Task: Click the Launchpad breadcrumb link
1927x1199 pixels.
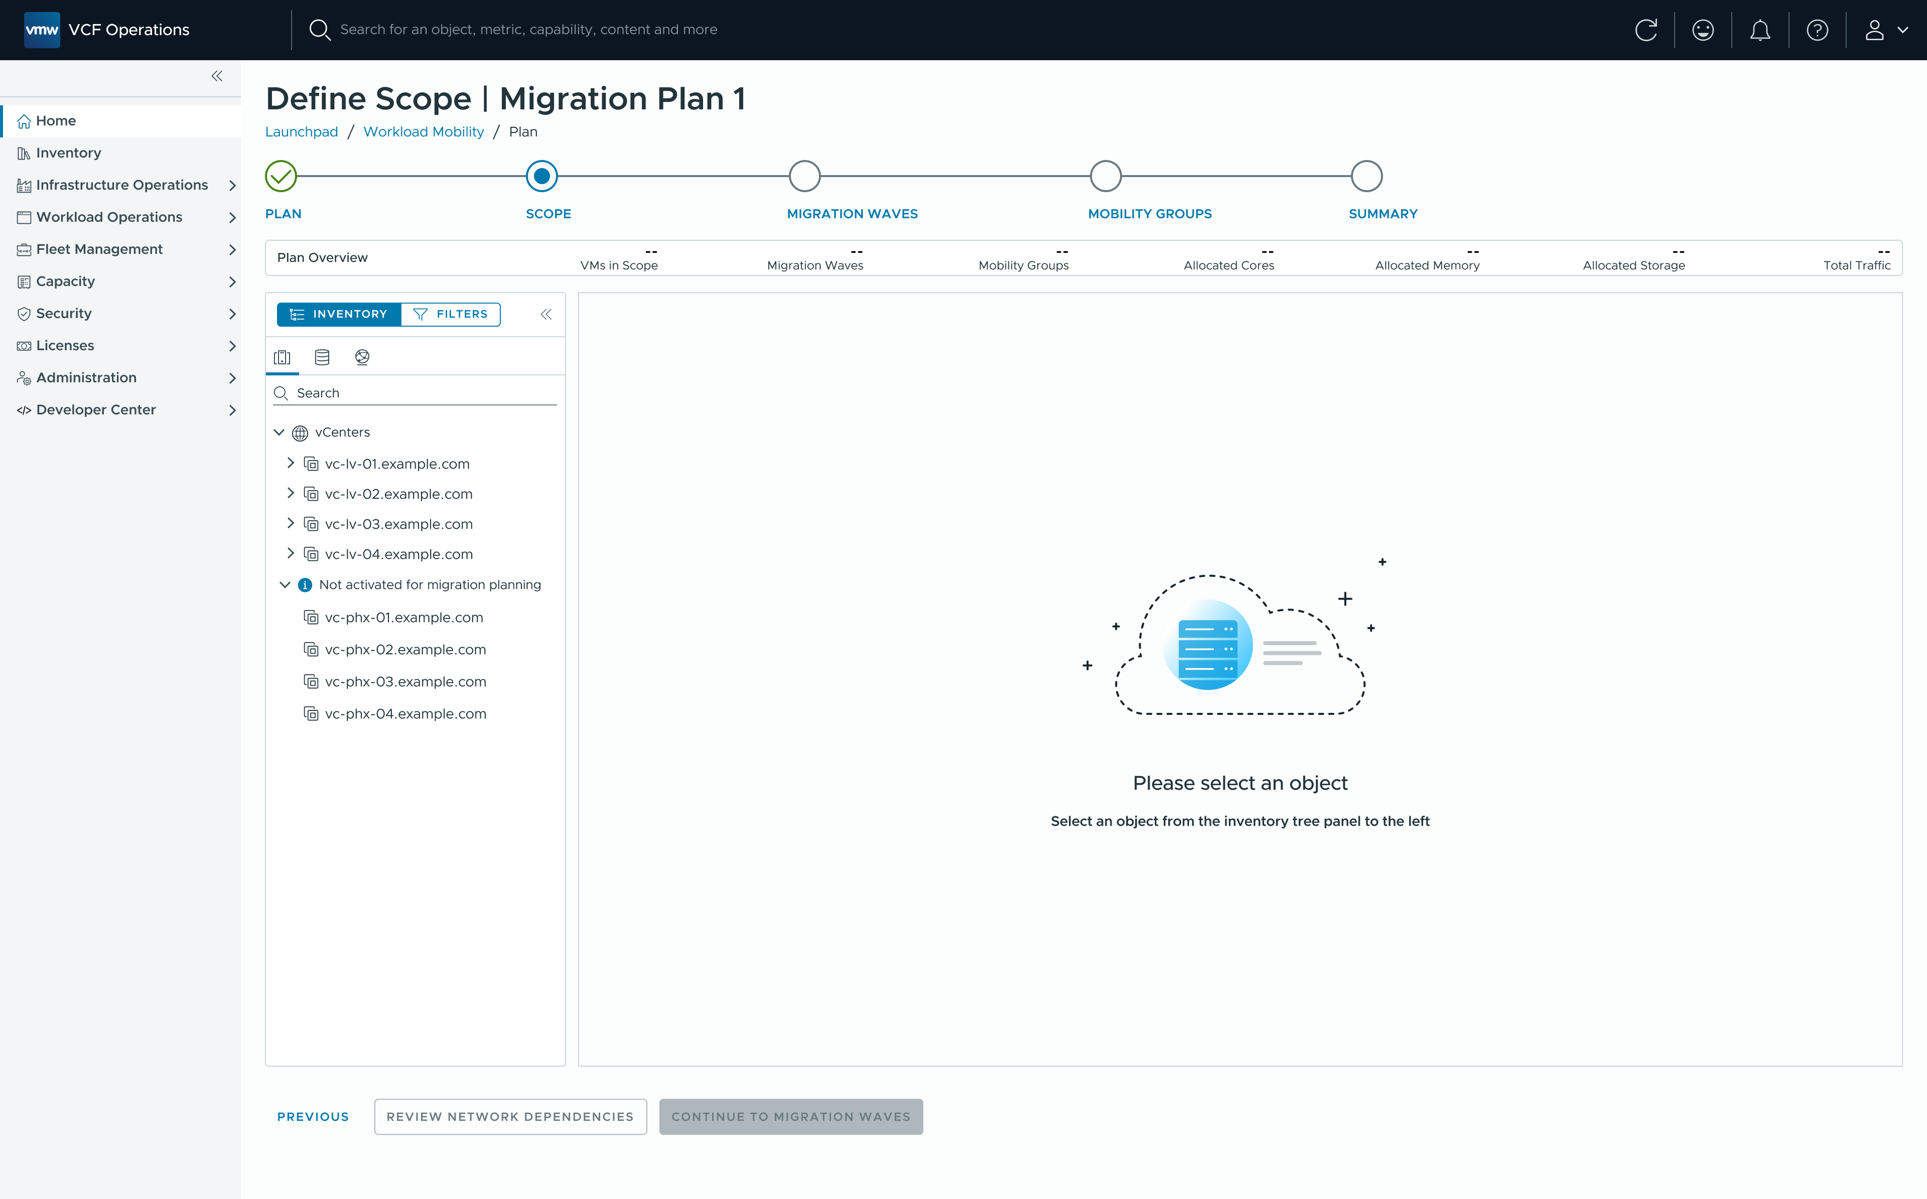Action: pyautogui.click(x=301, y=131)
